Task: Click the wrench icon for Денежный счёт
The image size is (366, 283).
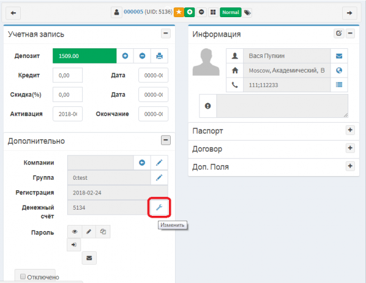Action: click(x=159, y=207)
